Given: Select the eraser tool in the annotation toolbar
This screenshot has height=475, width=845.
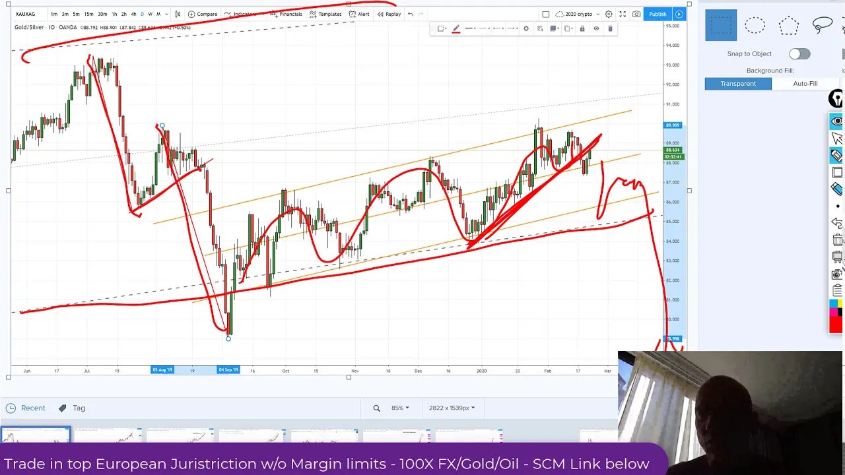Looking at the screenshot, I should [x=836, y=189].
